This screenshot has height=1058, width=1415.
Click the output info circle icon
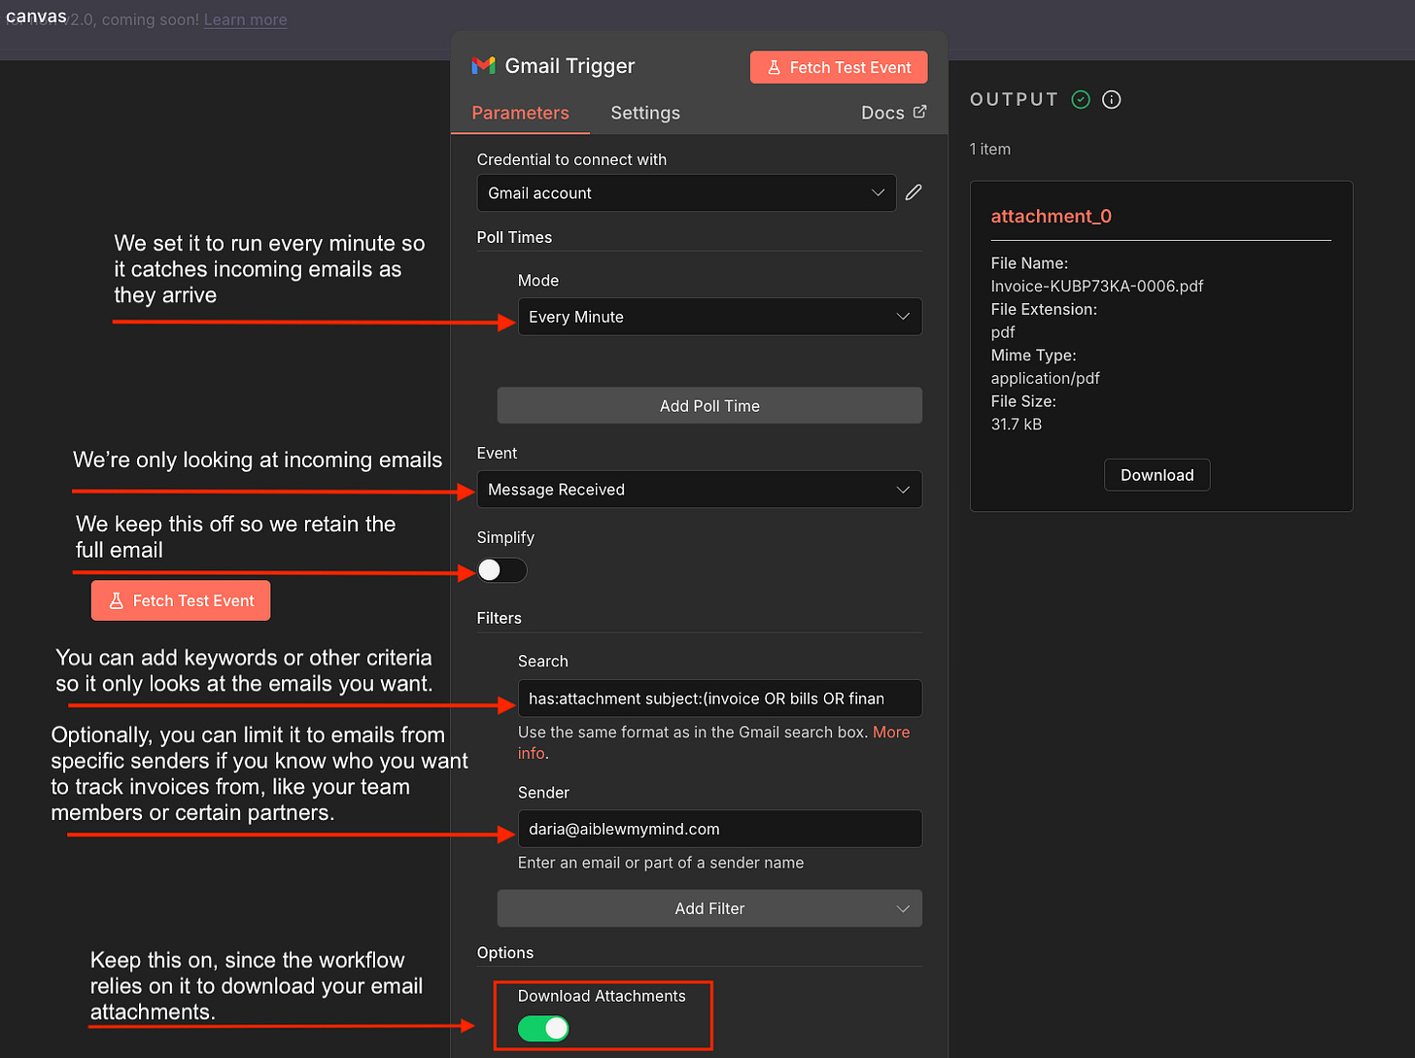tap(1112, 99)
